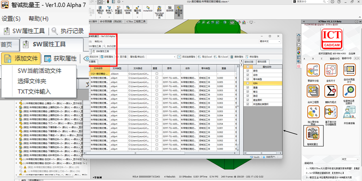Click the 文件名称 column header

(x=99, y=69)
